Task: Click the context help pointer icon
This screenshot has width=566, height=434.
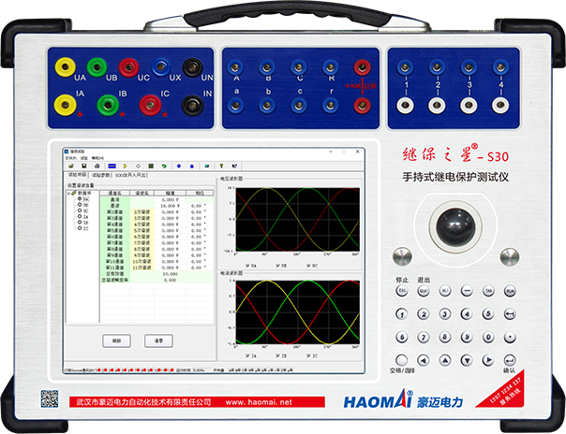Action: pyautogui.click(x=234, y=166)
